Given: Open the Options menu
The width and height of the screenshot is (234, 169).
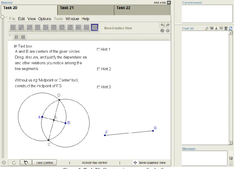Looking at the screenshot, I should pyautogui.click(x=45, y=19).
